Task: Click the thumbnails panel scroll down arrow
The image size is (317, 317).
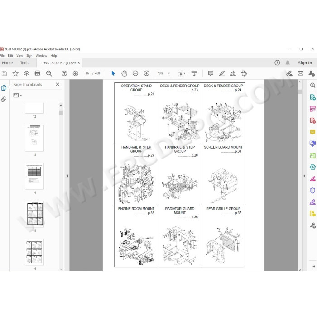Action: click(x=61, y=269)
